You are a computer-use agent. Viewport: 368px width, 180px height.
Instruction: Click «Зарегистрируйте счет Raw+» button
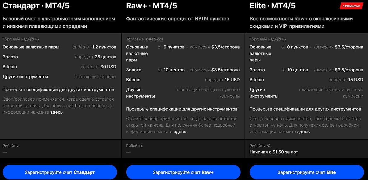[183, 172]
